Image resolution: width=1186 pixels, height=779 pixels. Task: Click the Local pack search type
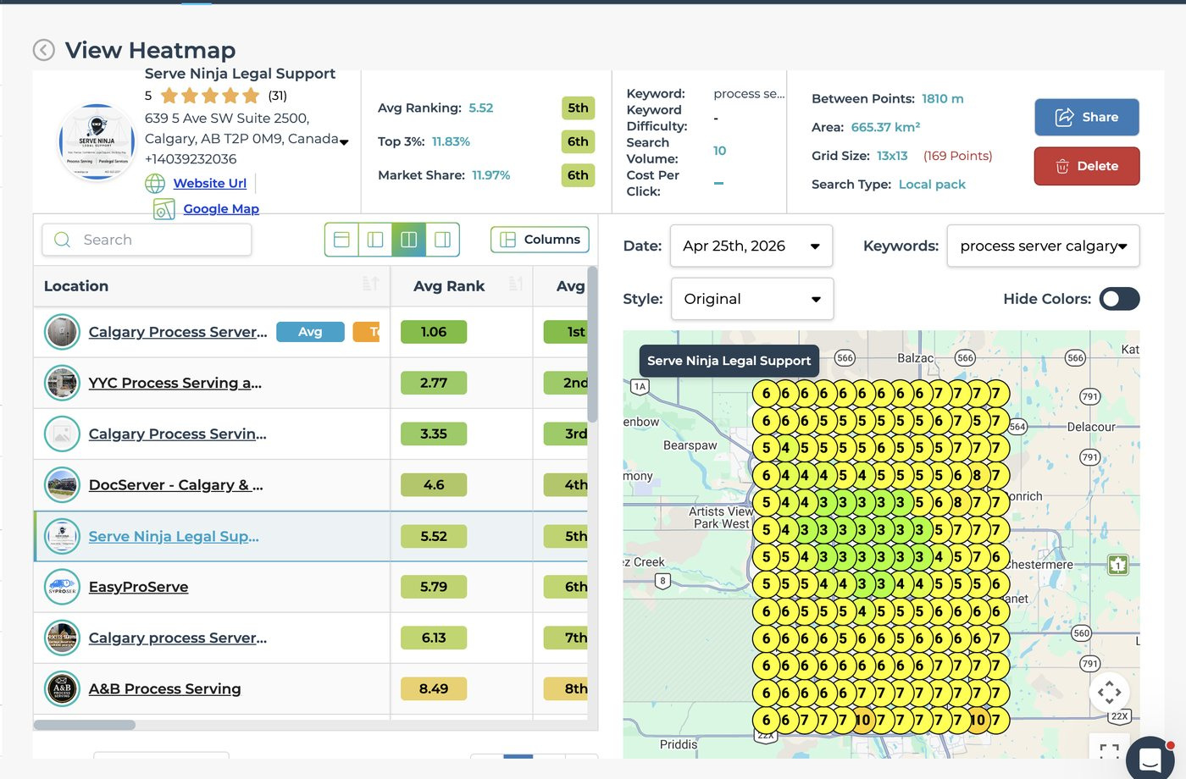pyautogui.click(x=932, y=184)
